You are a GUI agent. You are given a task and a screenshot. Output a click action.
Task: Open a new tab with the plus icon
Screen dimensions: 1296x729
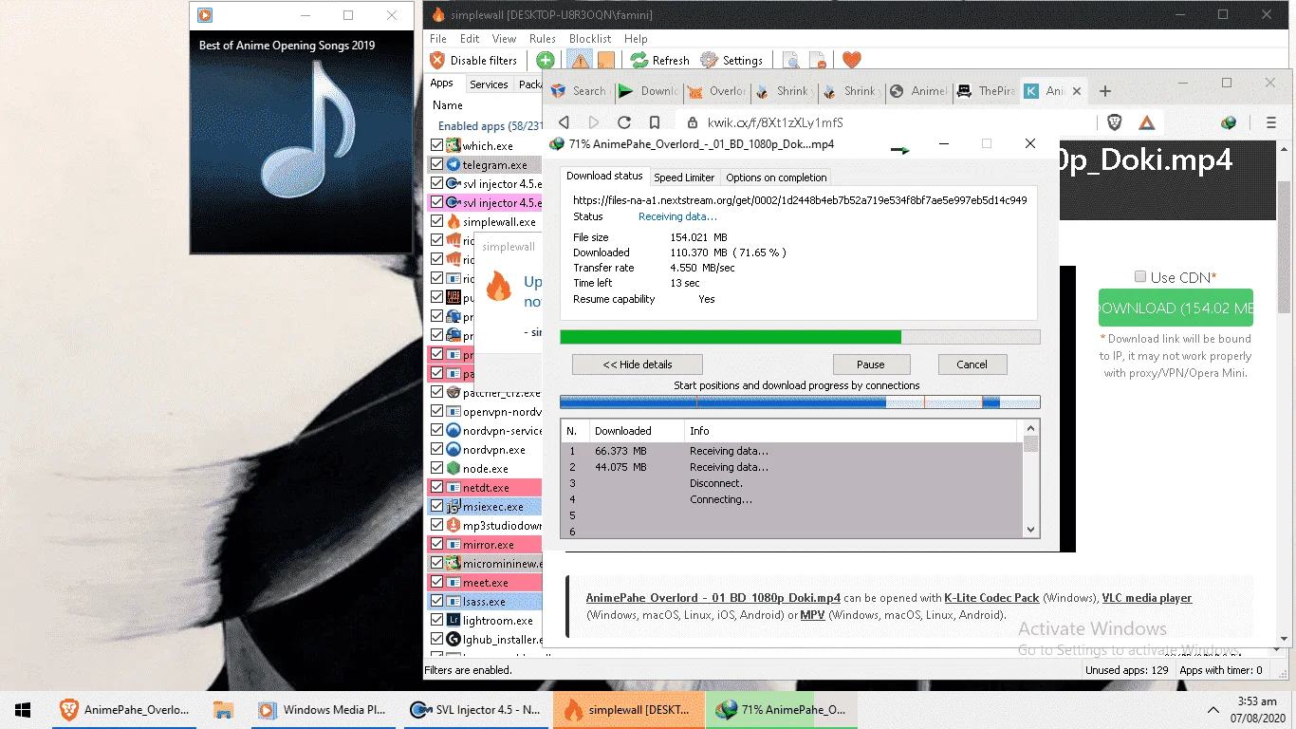coord(1105,91)
